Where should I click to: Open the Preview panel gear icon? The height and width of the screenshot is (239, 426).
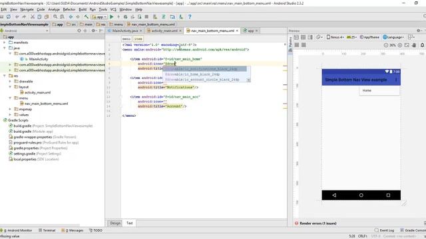[x=419, y=31]
